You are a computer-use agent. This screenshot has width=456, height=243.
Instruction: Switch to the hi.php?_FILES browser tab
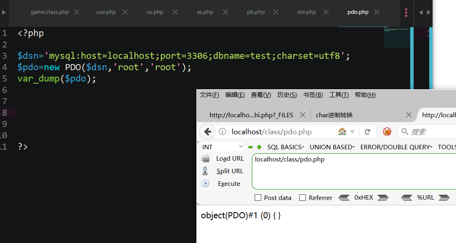point(251,115)
